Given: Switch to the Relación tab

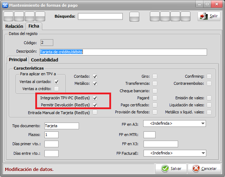Looking at the screenshot, I should click(14, 26).
